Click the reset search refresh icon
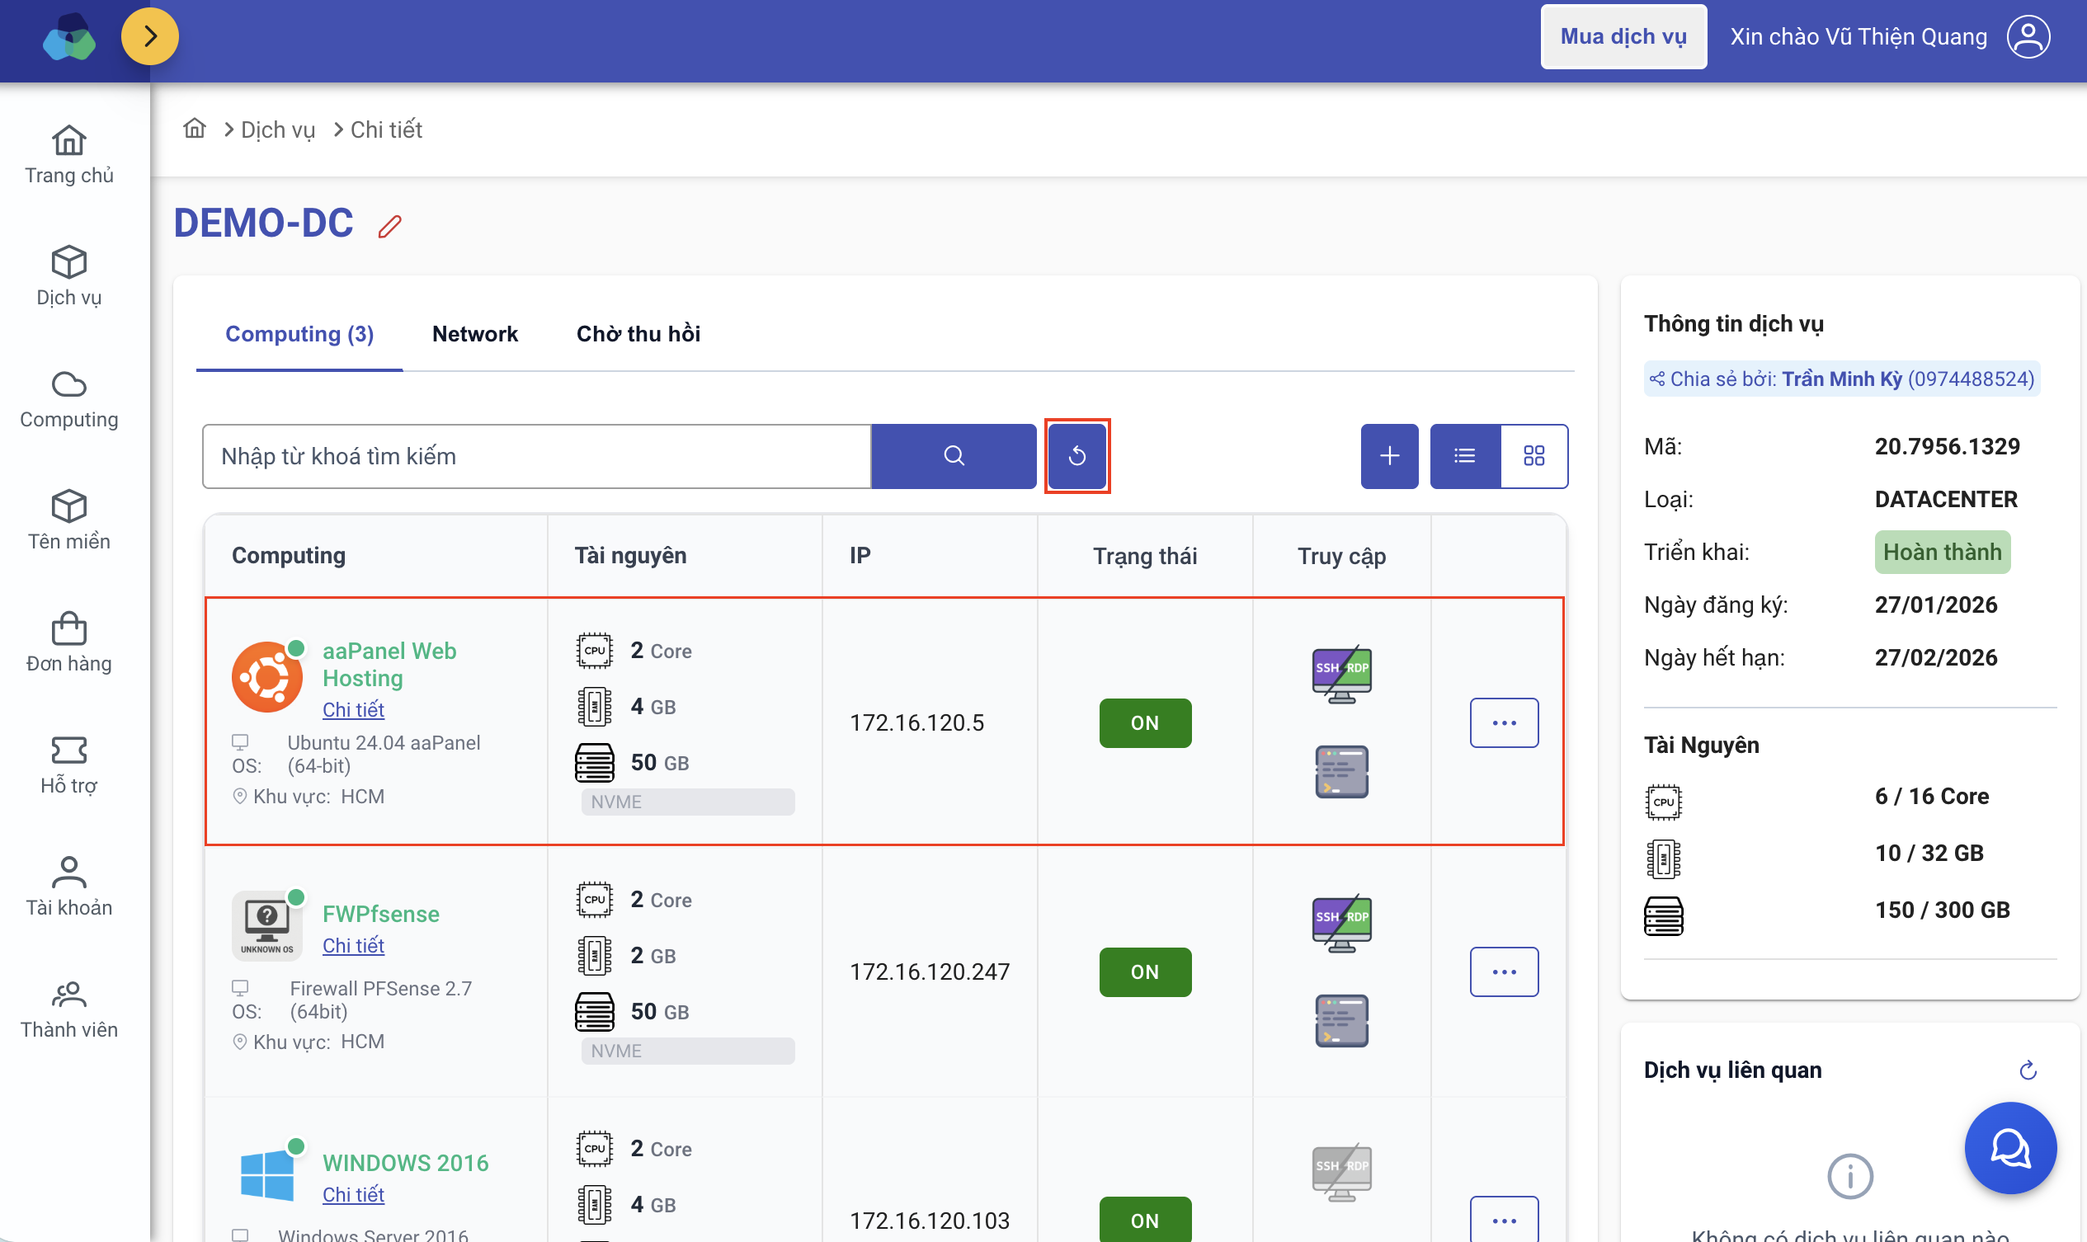This screenshot has width=2087, height=1242. [1076, 455]
